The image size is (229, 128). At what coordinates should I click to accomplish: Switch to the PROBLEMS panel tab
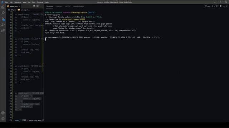[x=59, y=6]
